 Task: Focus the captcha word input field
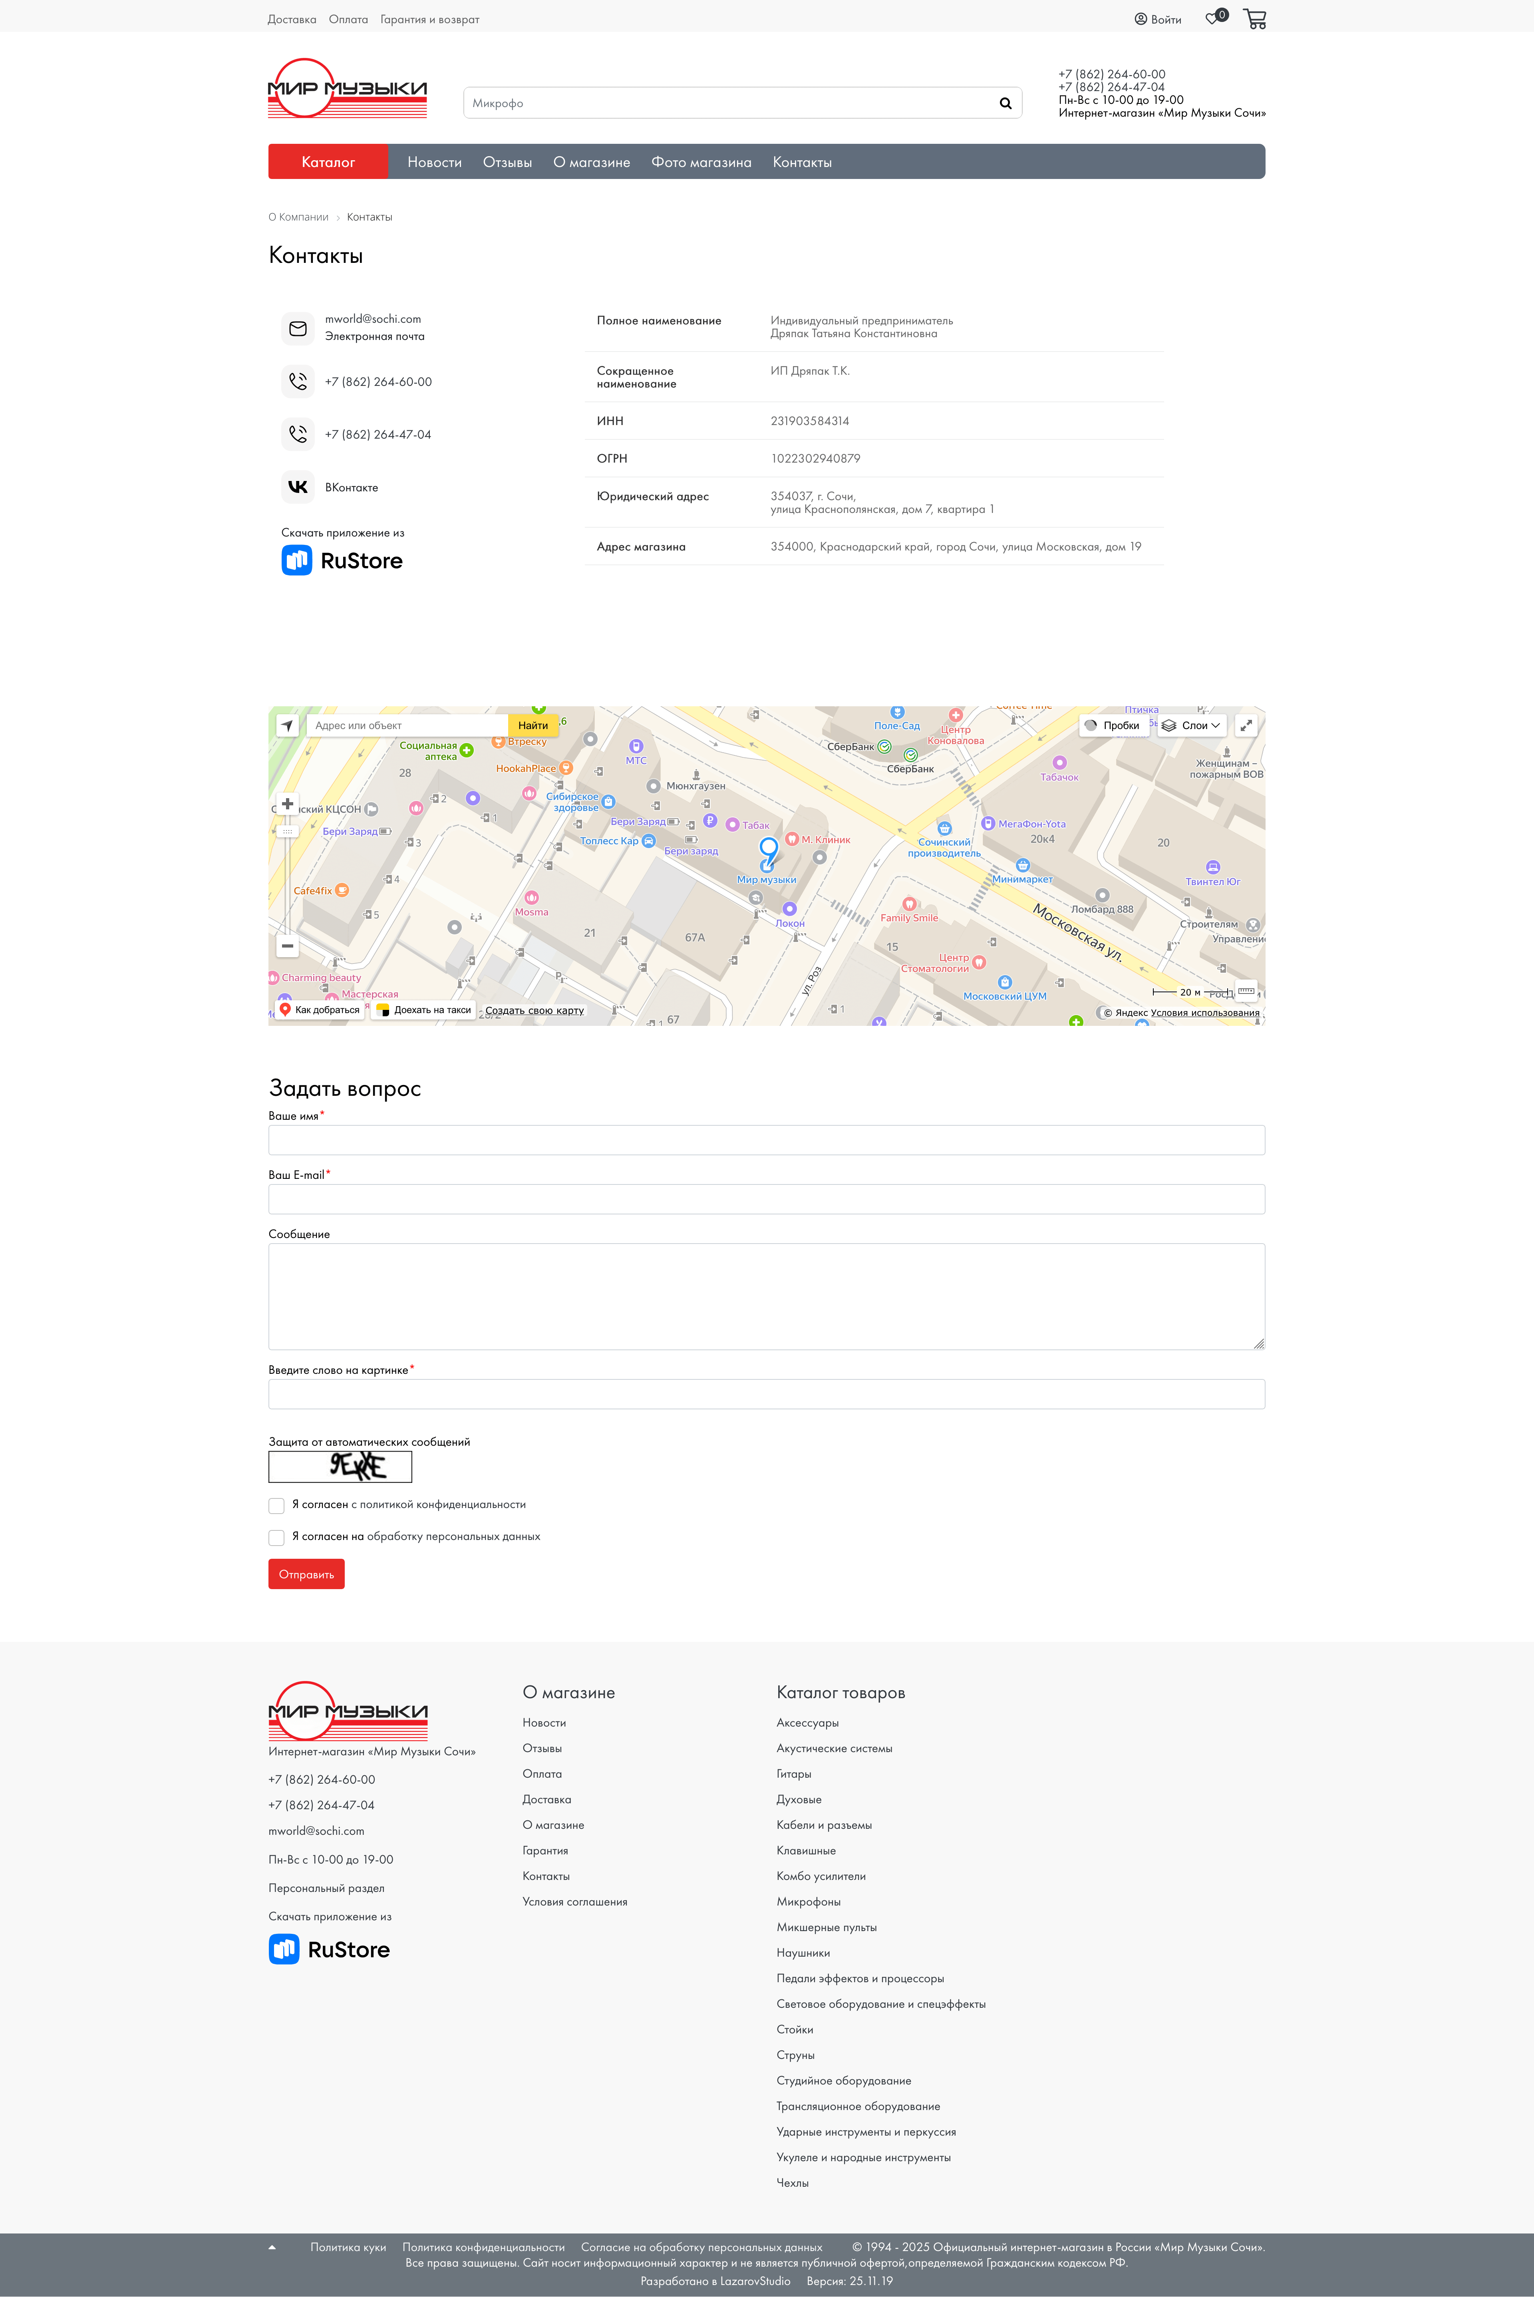coord(767,1394)
